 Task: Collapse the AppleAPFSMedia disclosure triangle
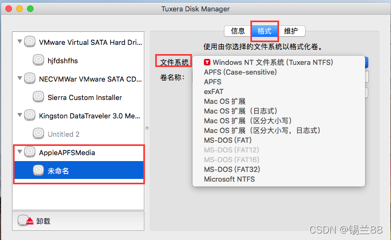(19, 151)
